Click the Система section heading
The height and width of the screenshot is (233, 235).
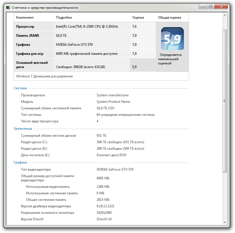click(x=20, y=88)
